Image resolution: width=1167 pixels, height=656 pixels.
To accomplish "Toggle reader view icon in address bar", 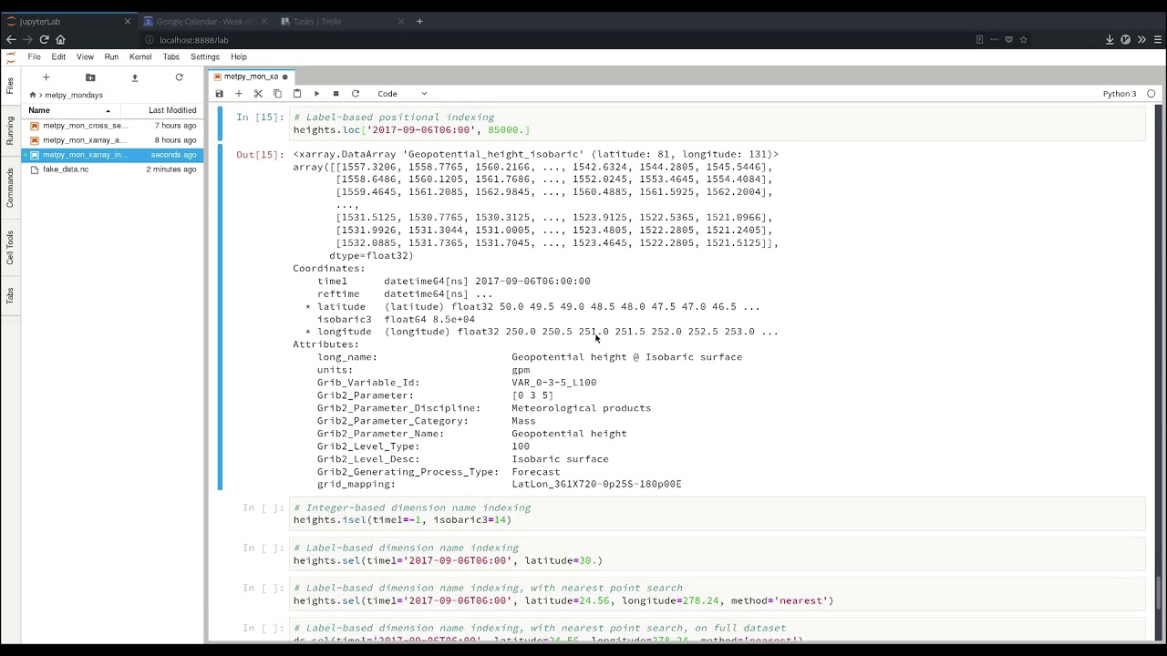I will (x=979, y=39).
